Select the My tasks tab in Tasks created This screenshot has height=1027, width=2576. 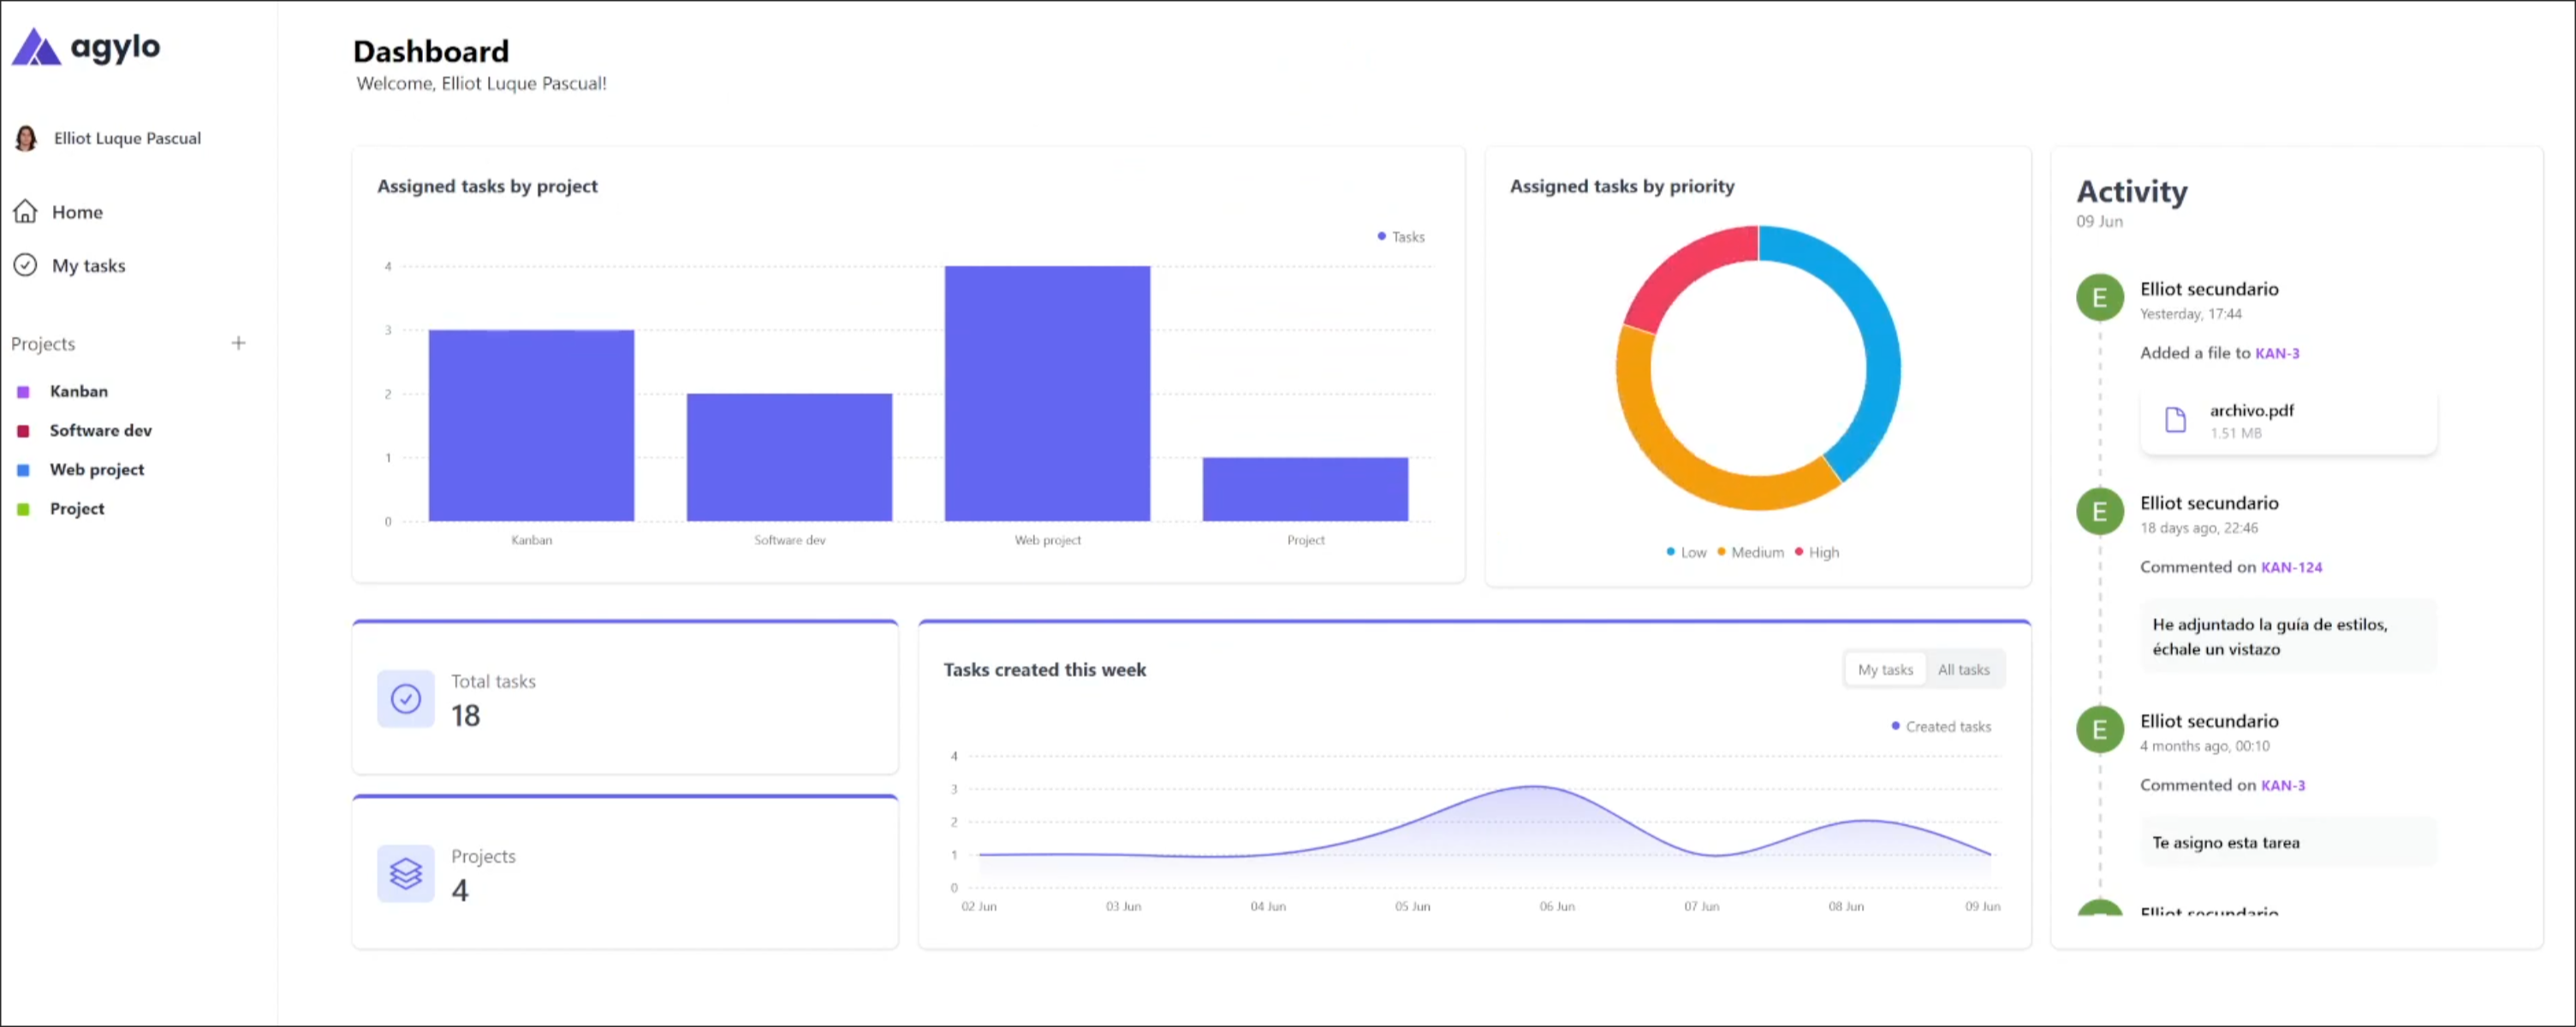1884,669
